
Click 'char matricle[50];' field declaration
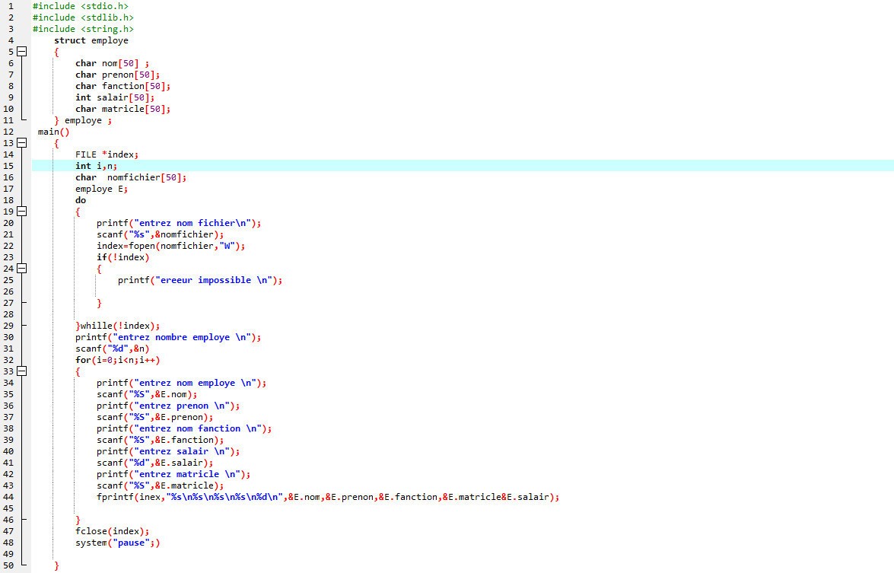[122, 109]
